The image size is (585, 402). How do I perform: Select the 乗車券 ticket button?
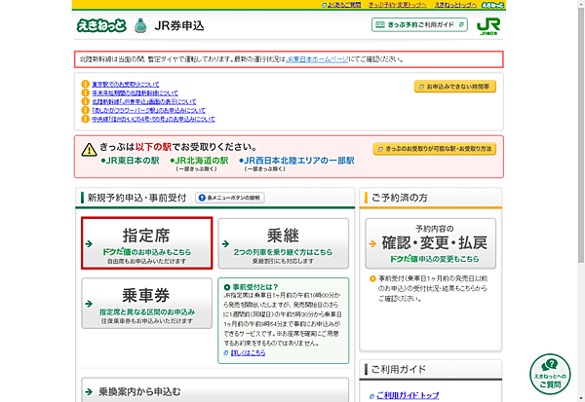click(147, 304)
